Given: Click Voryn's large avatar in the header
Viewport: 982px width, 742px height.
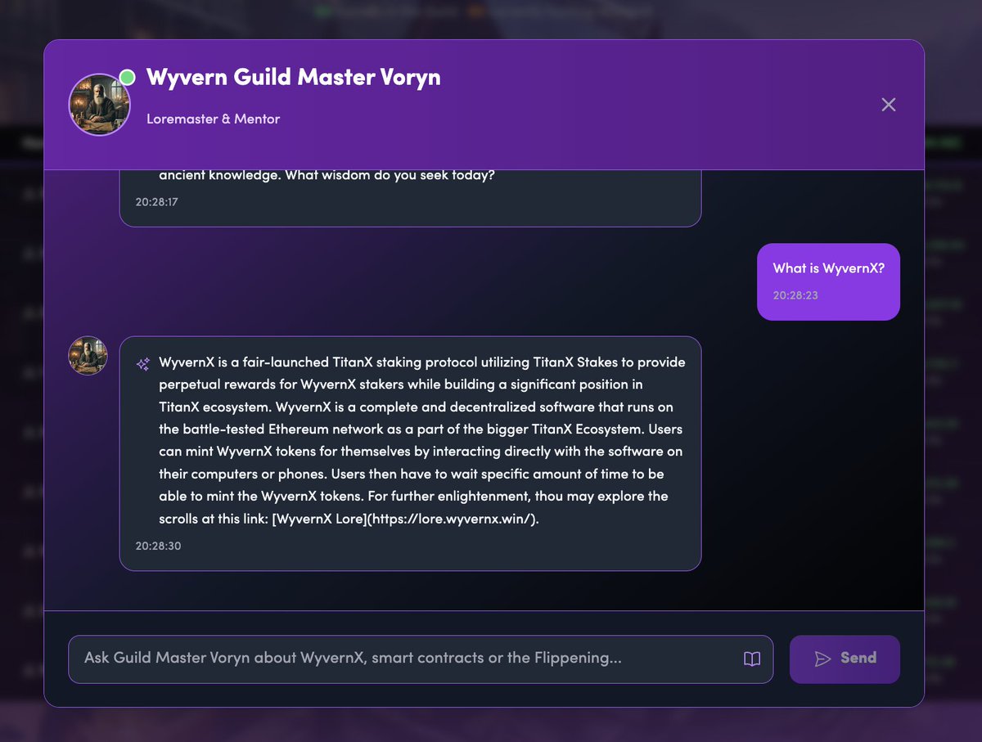Looking at the screenshot, I should 100,105.
